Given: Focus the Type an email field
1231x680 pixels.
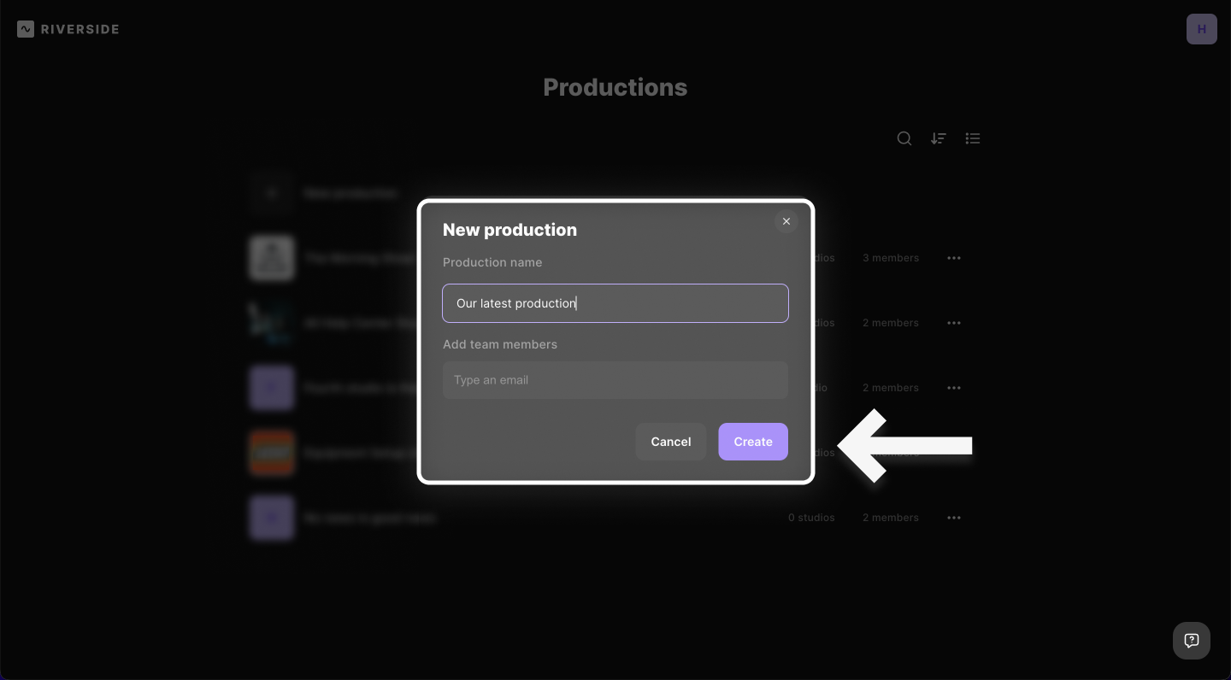Looking at the screenshot, I should pos(615,380).
